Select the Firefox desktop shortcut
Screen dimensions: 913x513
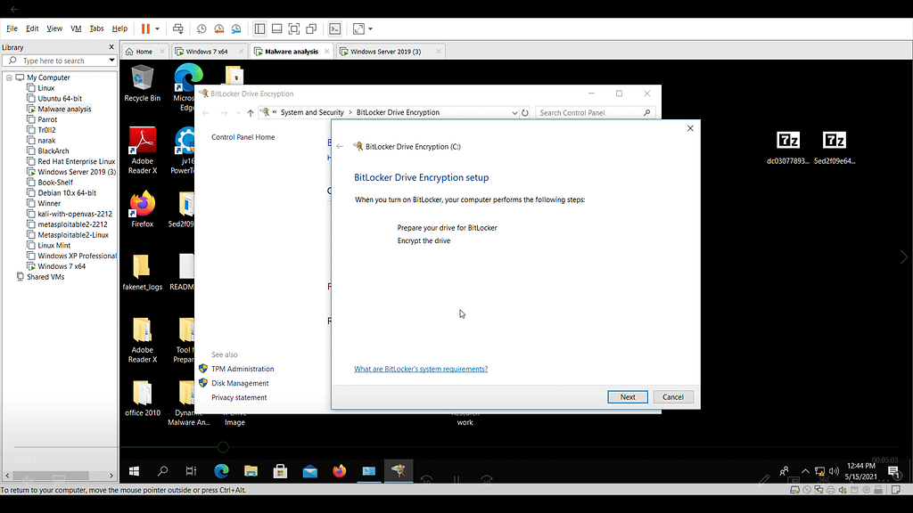click(x=142, y=208)
